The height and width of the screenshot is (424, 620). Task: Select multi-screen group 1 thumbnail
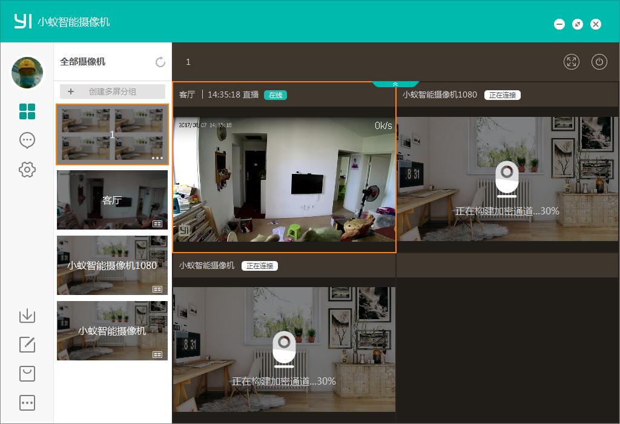(x=112, y=134)
